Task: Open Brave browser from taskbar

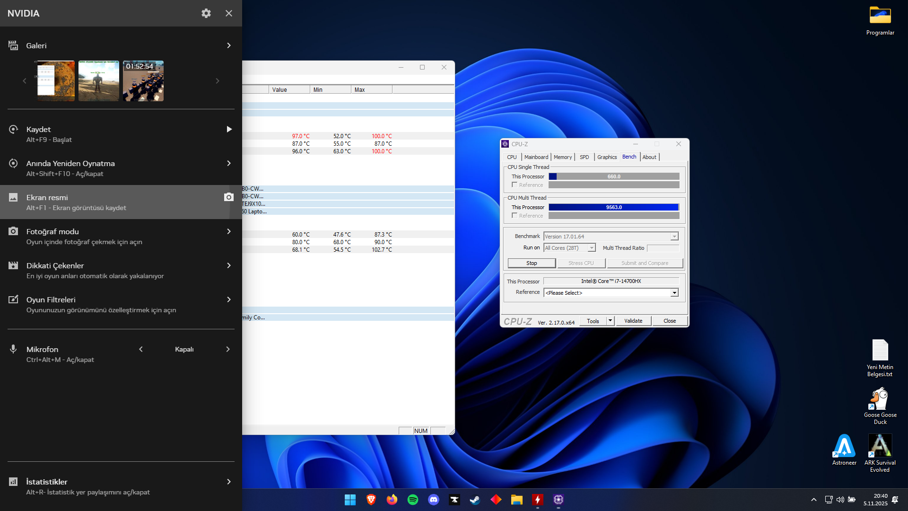Action: (x=371, y=500)
